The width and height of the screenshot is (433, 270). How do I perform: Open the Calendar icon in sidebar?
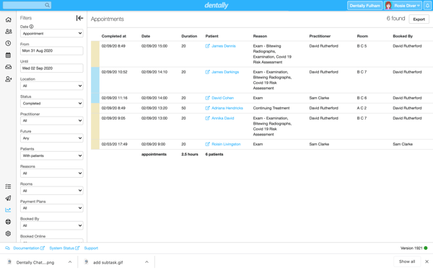coord(8,55)
